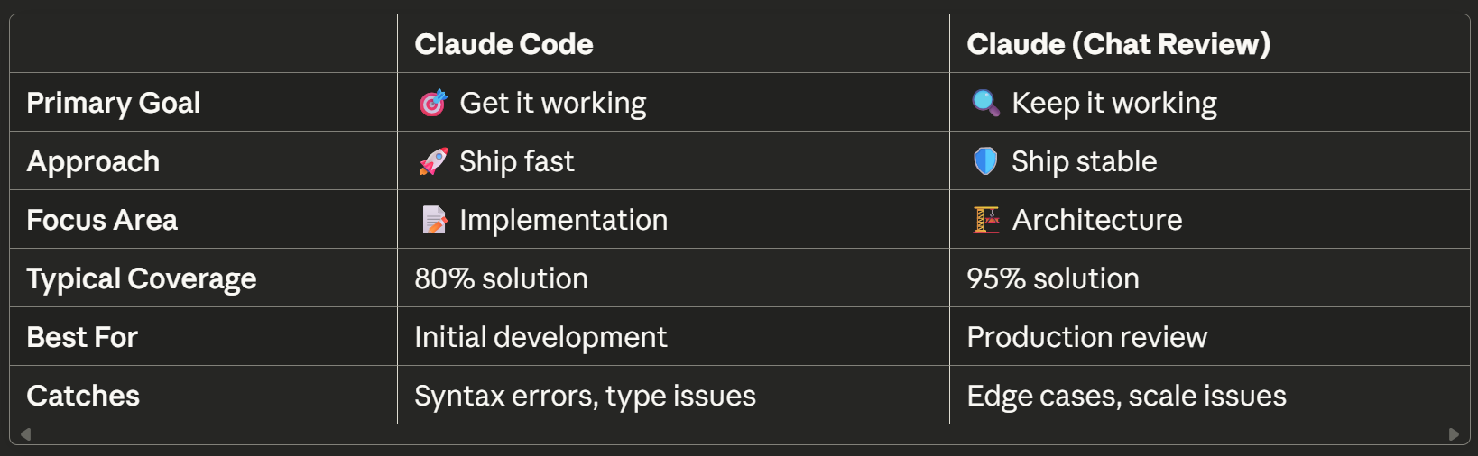This screenshot has height=456, width=1478.
Task: Click the Edge cases, scale issues cell
Action: point(1126,396)
